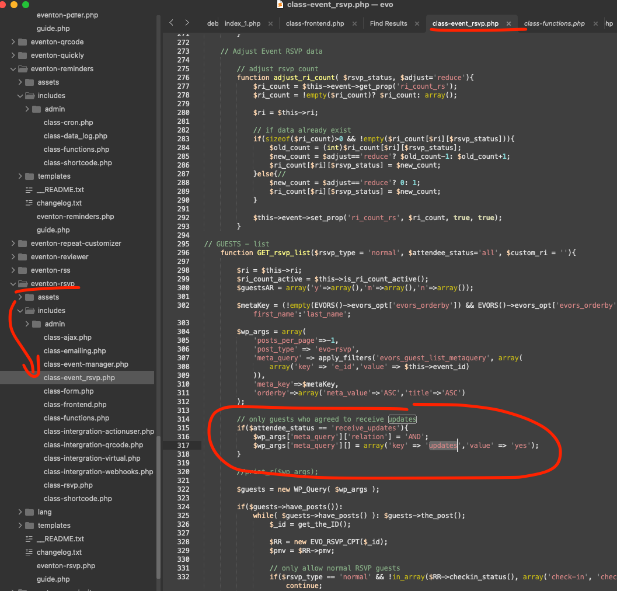Open class-intergration-webhooks.php file
617x591 pixels.
[x=99, y=472]
